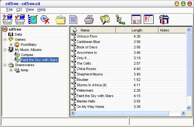This screenshot has height=127, width=194.
Task: Open the Help menu
Action: coord(42,10)
